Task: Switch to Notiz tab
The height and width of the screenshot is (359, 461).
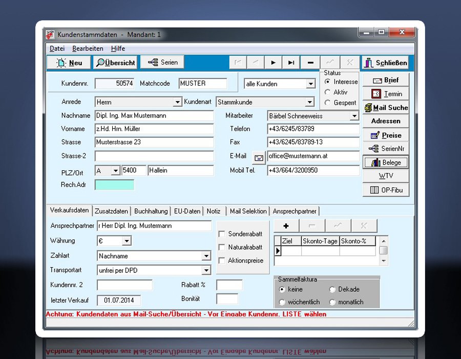Action: pyautogui.click(x=214, y=211)
